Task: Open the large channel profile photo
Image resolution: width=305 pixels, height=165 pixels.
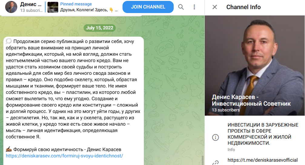Action: pyautogui.click(x=255, y=65)
